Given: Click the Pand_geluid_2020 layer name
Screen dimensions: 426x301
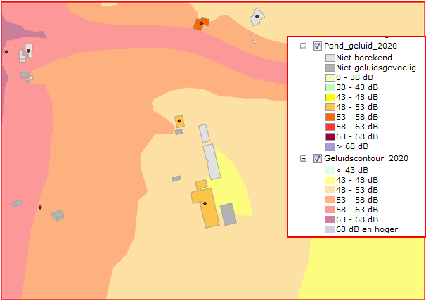Looking at the screenshot, I should [x=360, y=46].
